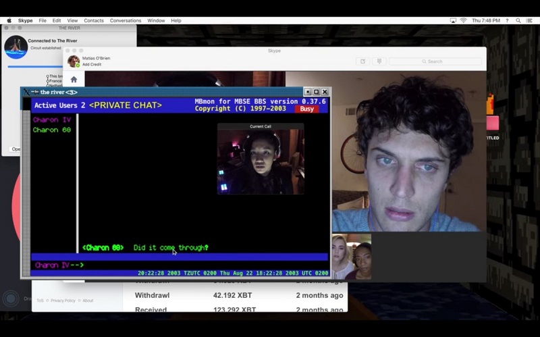
Task: Click the timestamp status line in the terminal
Action: pos(233,273)
